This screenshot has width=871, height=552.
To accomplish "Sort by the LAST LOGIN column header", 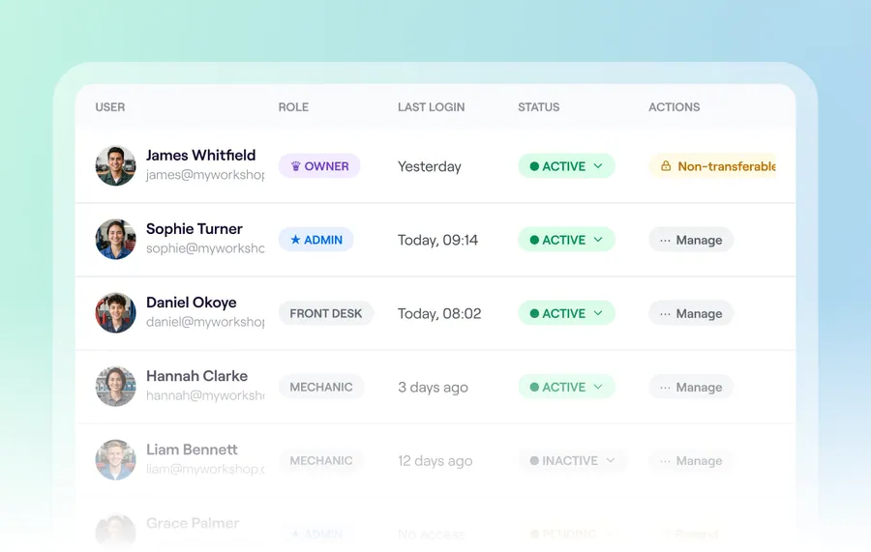I will 431,107.
